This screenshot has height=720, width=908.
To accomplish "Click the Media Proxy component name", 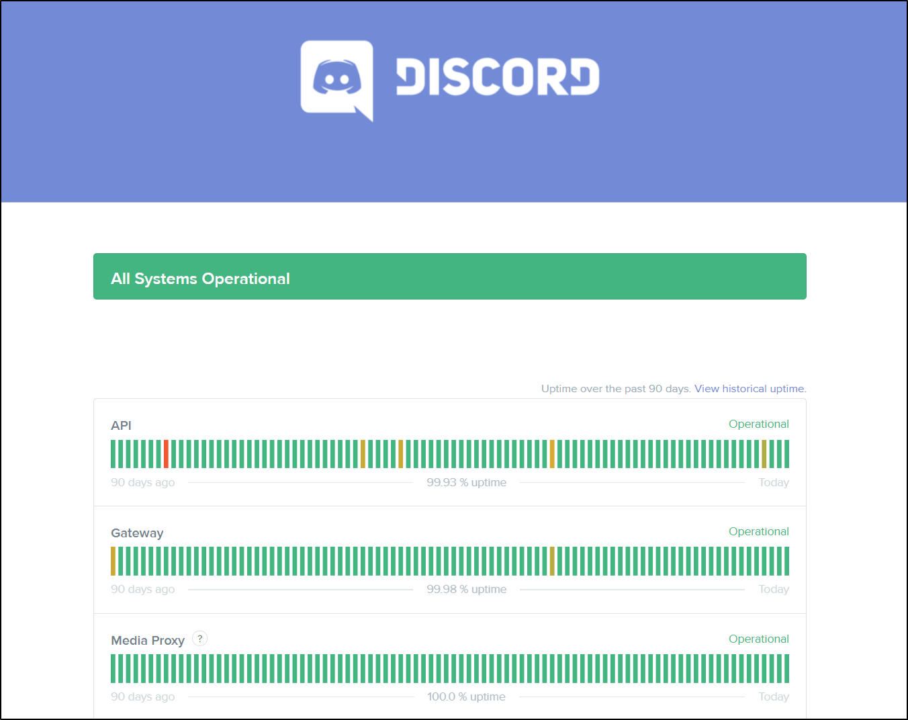I will click(148, 640).
